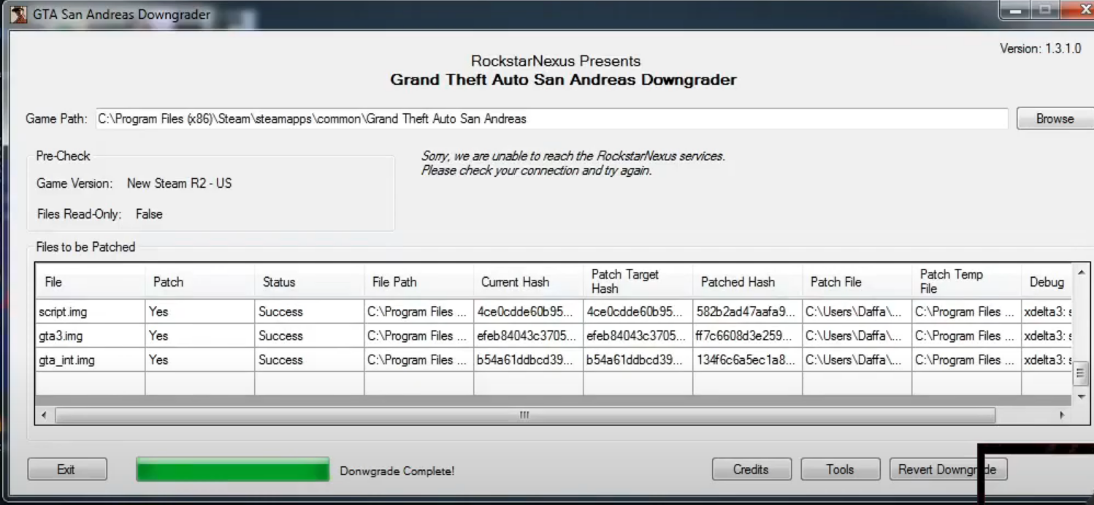
Task: Click the Files Read-Only False value
Action: click(149, 214)
